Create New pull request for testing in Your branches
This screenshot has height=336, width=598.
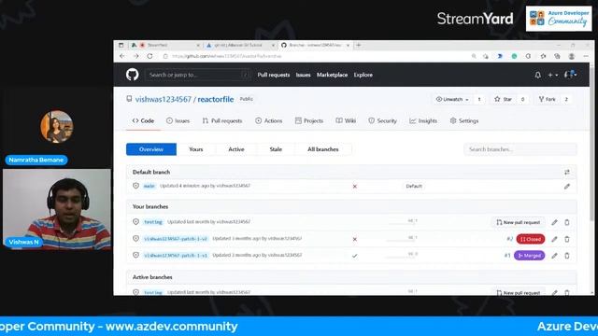point(518,222)
